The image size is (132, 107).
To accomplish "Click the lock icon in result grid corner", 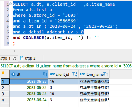I will click(3, 73).
